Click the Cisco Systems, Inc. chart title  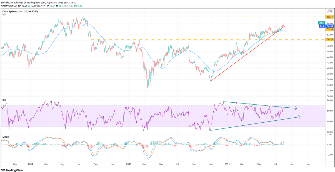coord(20,11)
